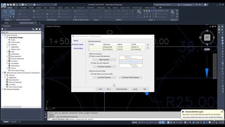Select the Intersections node in Prospector tree
The width and height of the screenshot is (225, 127).
(15, 66)
